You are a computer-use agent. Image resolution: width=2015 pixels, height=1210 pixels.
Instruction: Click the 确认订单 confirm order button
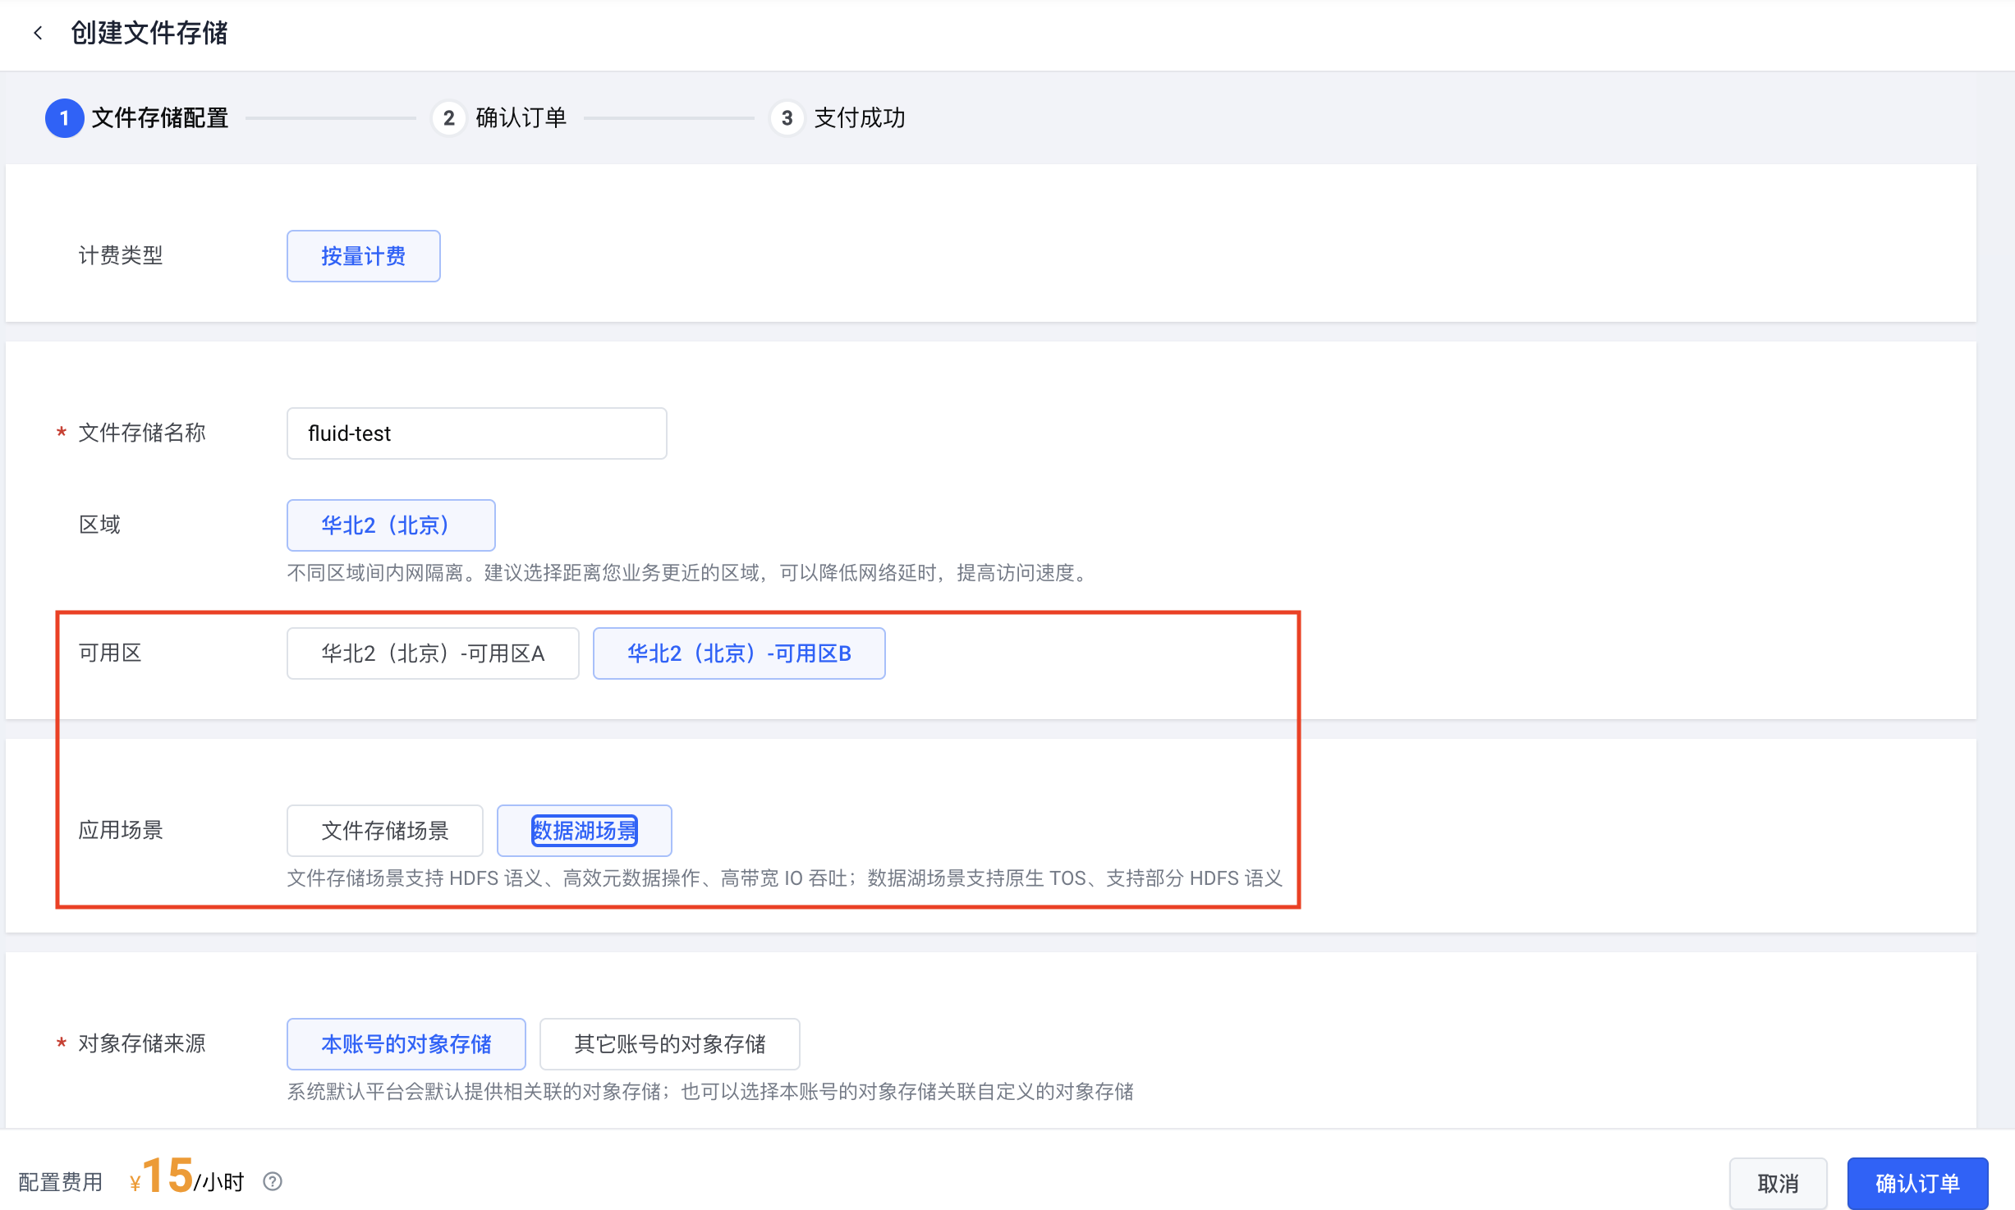tap(1917, 1183)
